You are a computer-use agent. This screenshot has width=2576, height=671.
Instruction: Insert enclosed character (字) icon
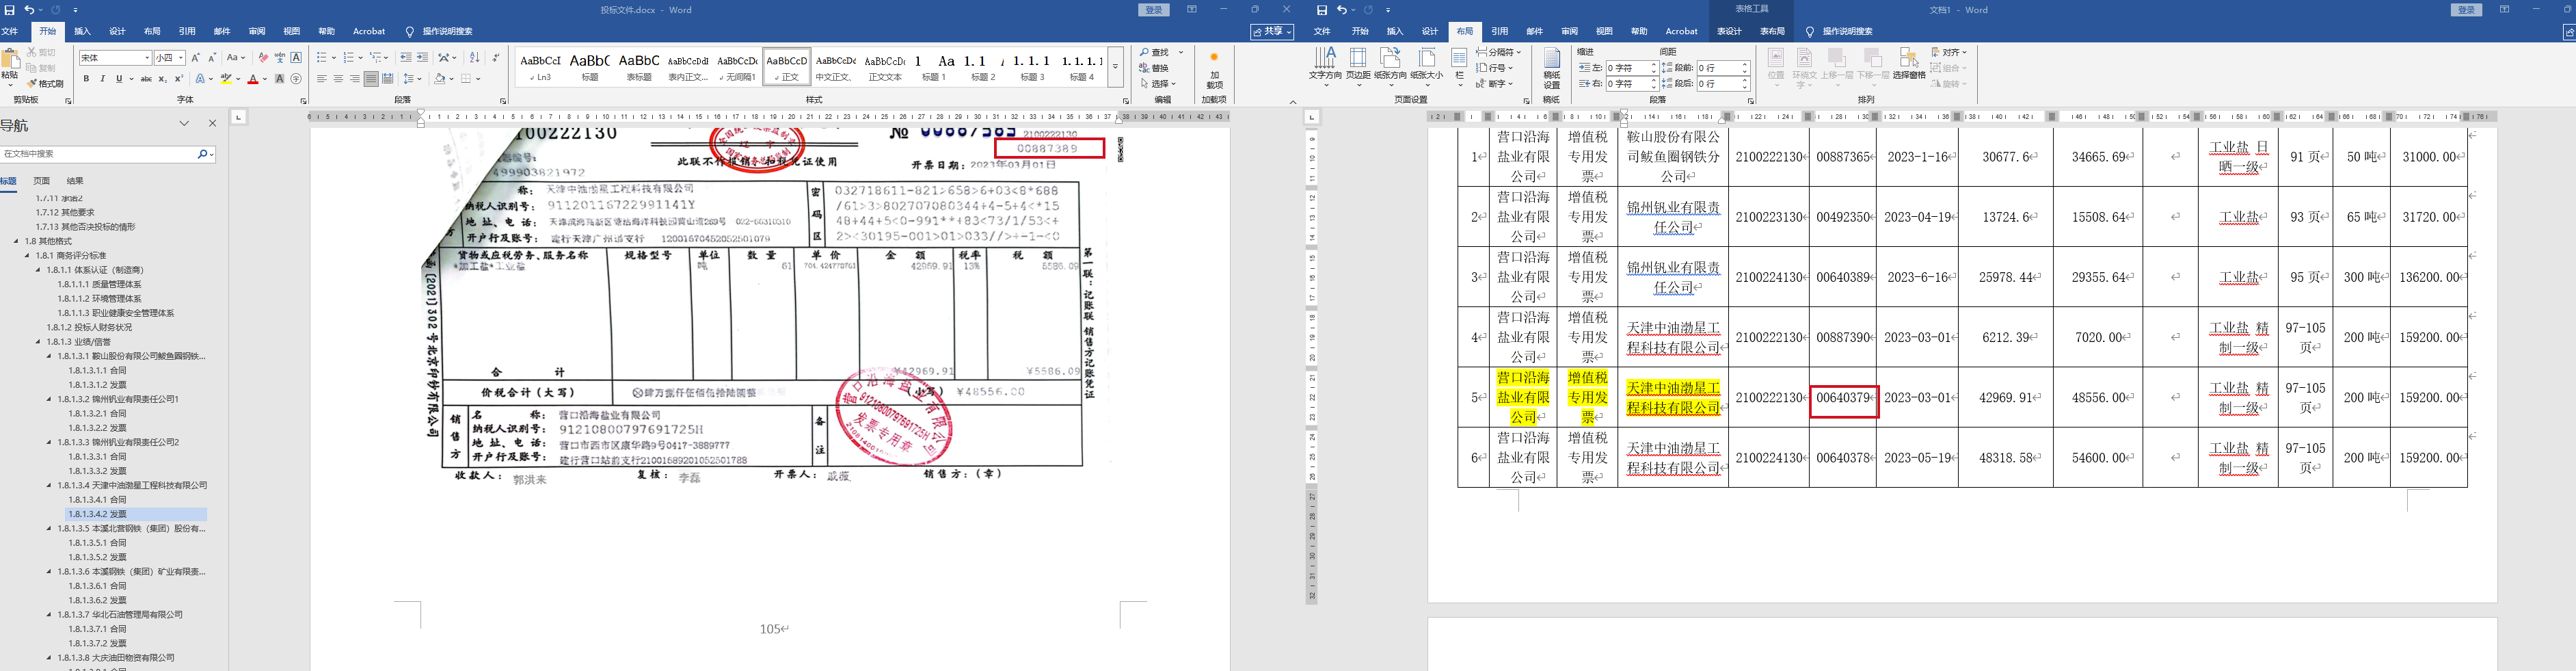coord(296,79)
